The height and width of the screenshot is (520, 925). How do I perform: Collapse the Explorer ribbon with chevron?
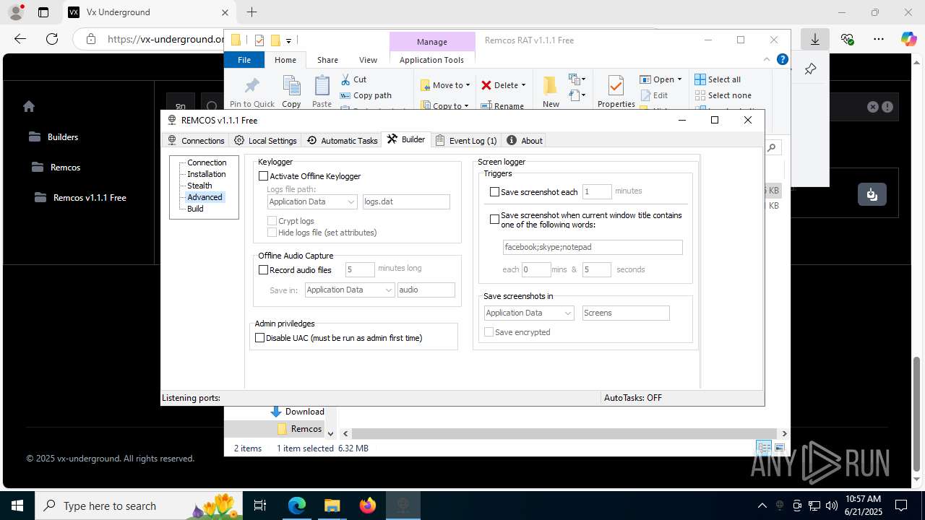click(x=767, y=59)
